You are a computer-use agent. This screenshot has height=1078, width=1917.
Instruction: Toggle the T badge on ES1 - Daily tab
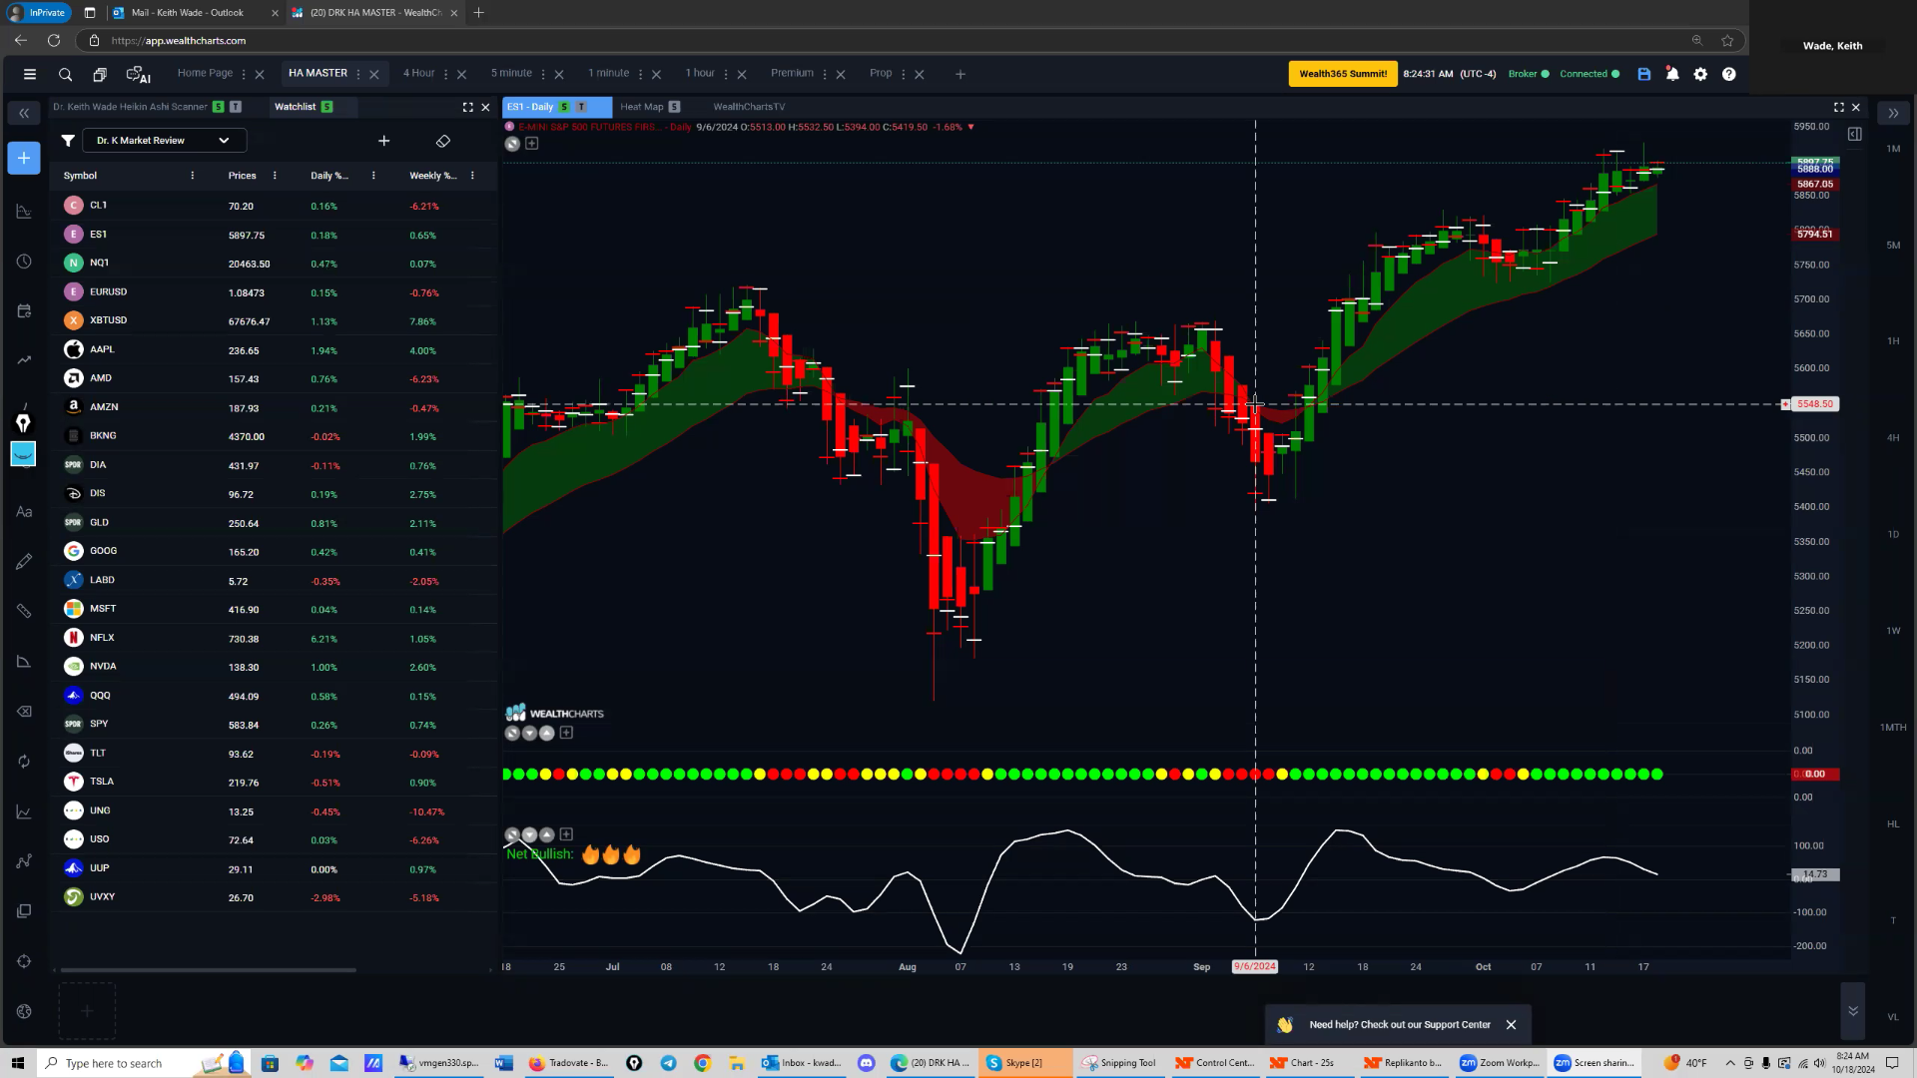581,107
